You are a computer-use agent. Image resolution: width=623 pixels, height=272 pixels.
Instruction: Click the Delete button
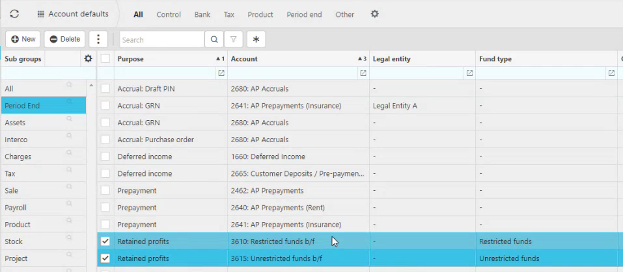point(64,39)
